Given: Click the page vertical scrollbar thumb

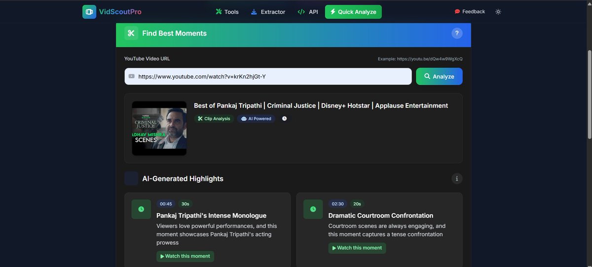Looking at the screenshot, I should pos(589,94).
